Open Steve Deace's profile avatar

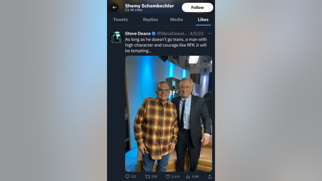point(116,38)
